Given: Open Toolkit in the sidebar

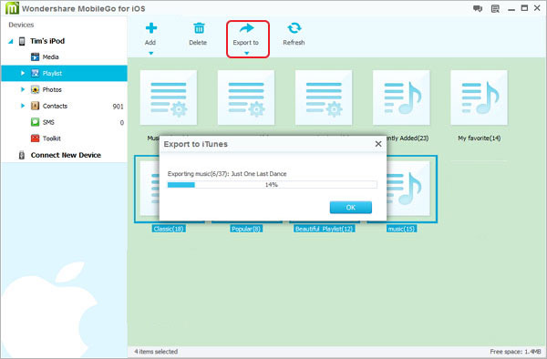Looking at the screenshot, I should (x=64, y=138).
